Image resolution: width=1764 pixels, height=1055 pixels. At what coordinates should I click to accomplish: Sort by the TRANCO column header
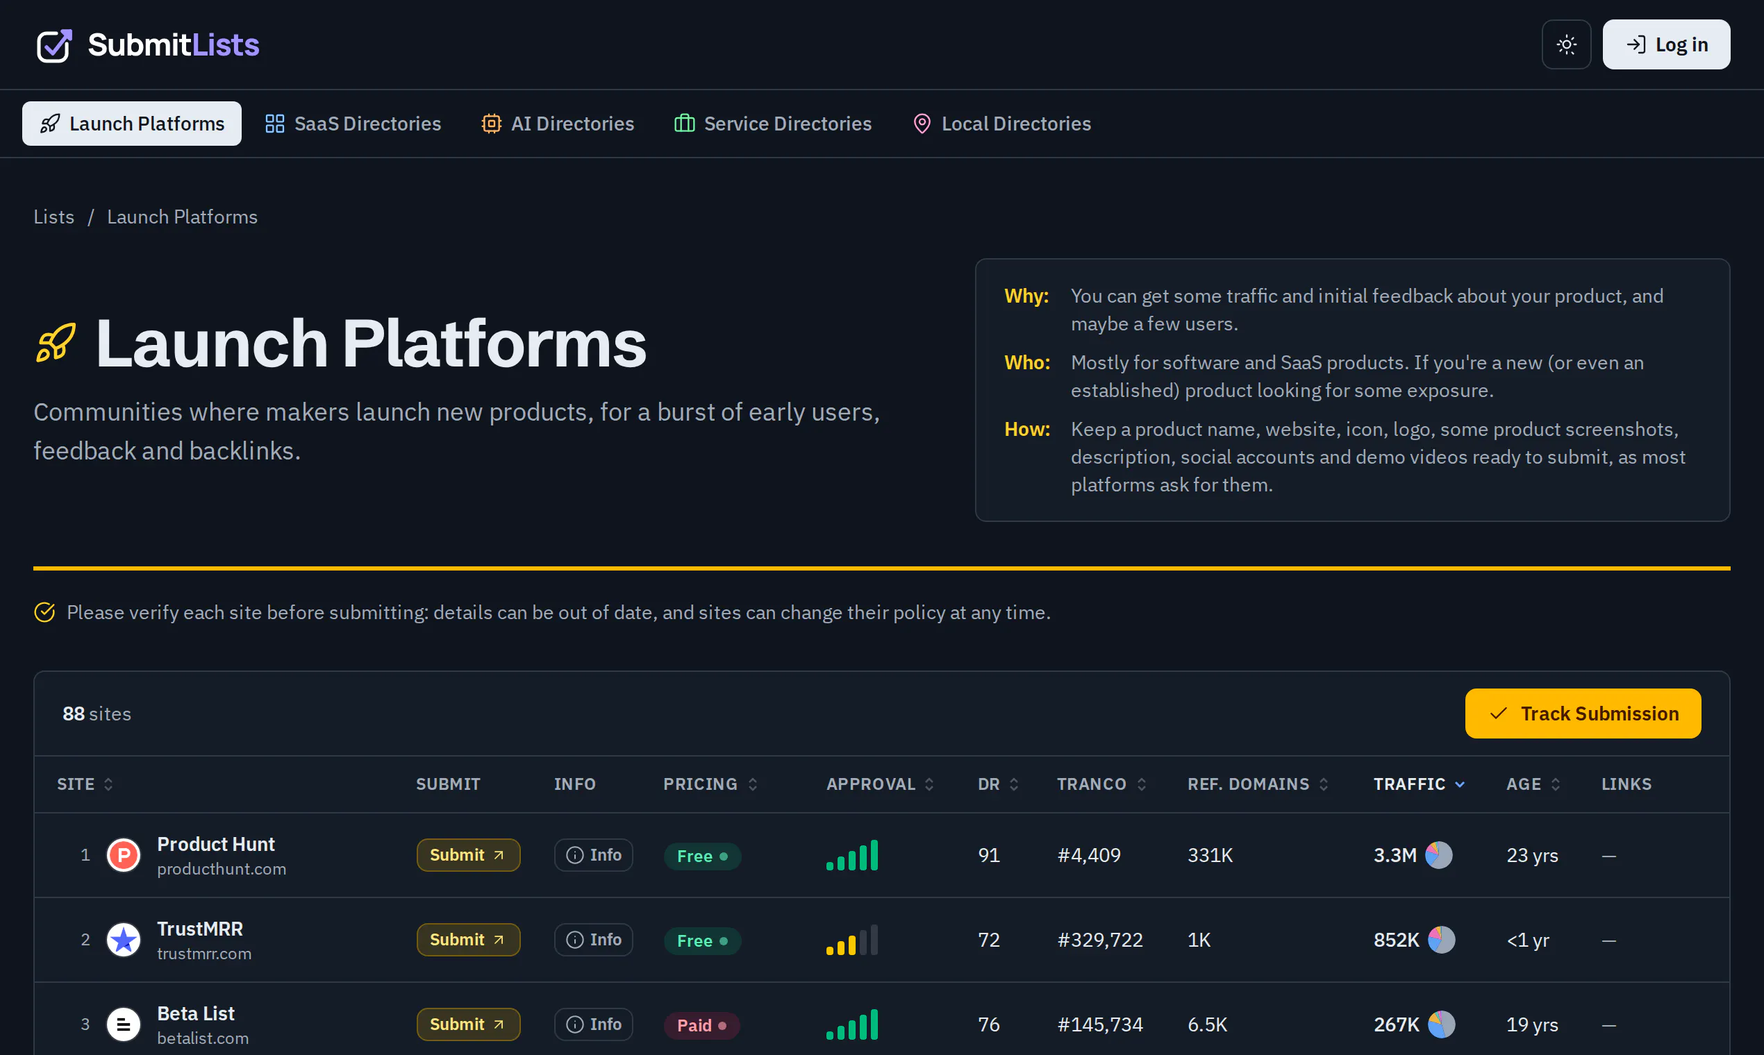click(1101, 784)
